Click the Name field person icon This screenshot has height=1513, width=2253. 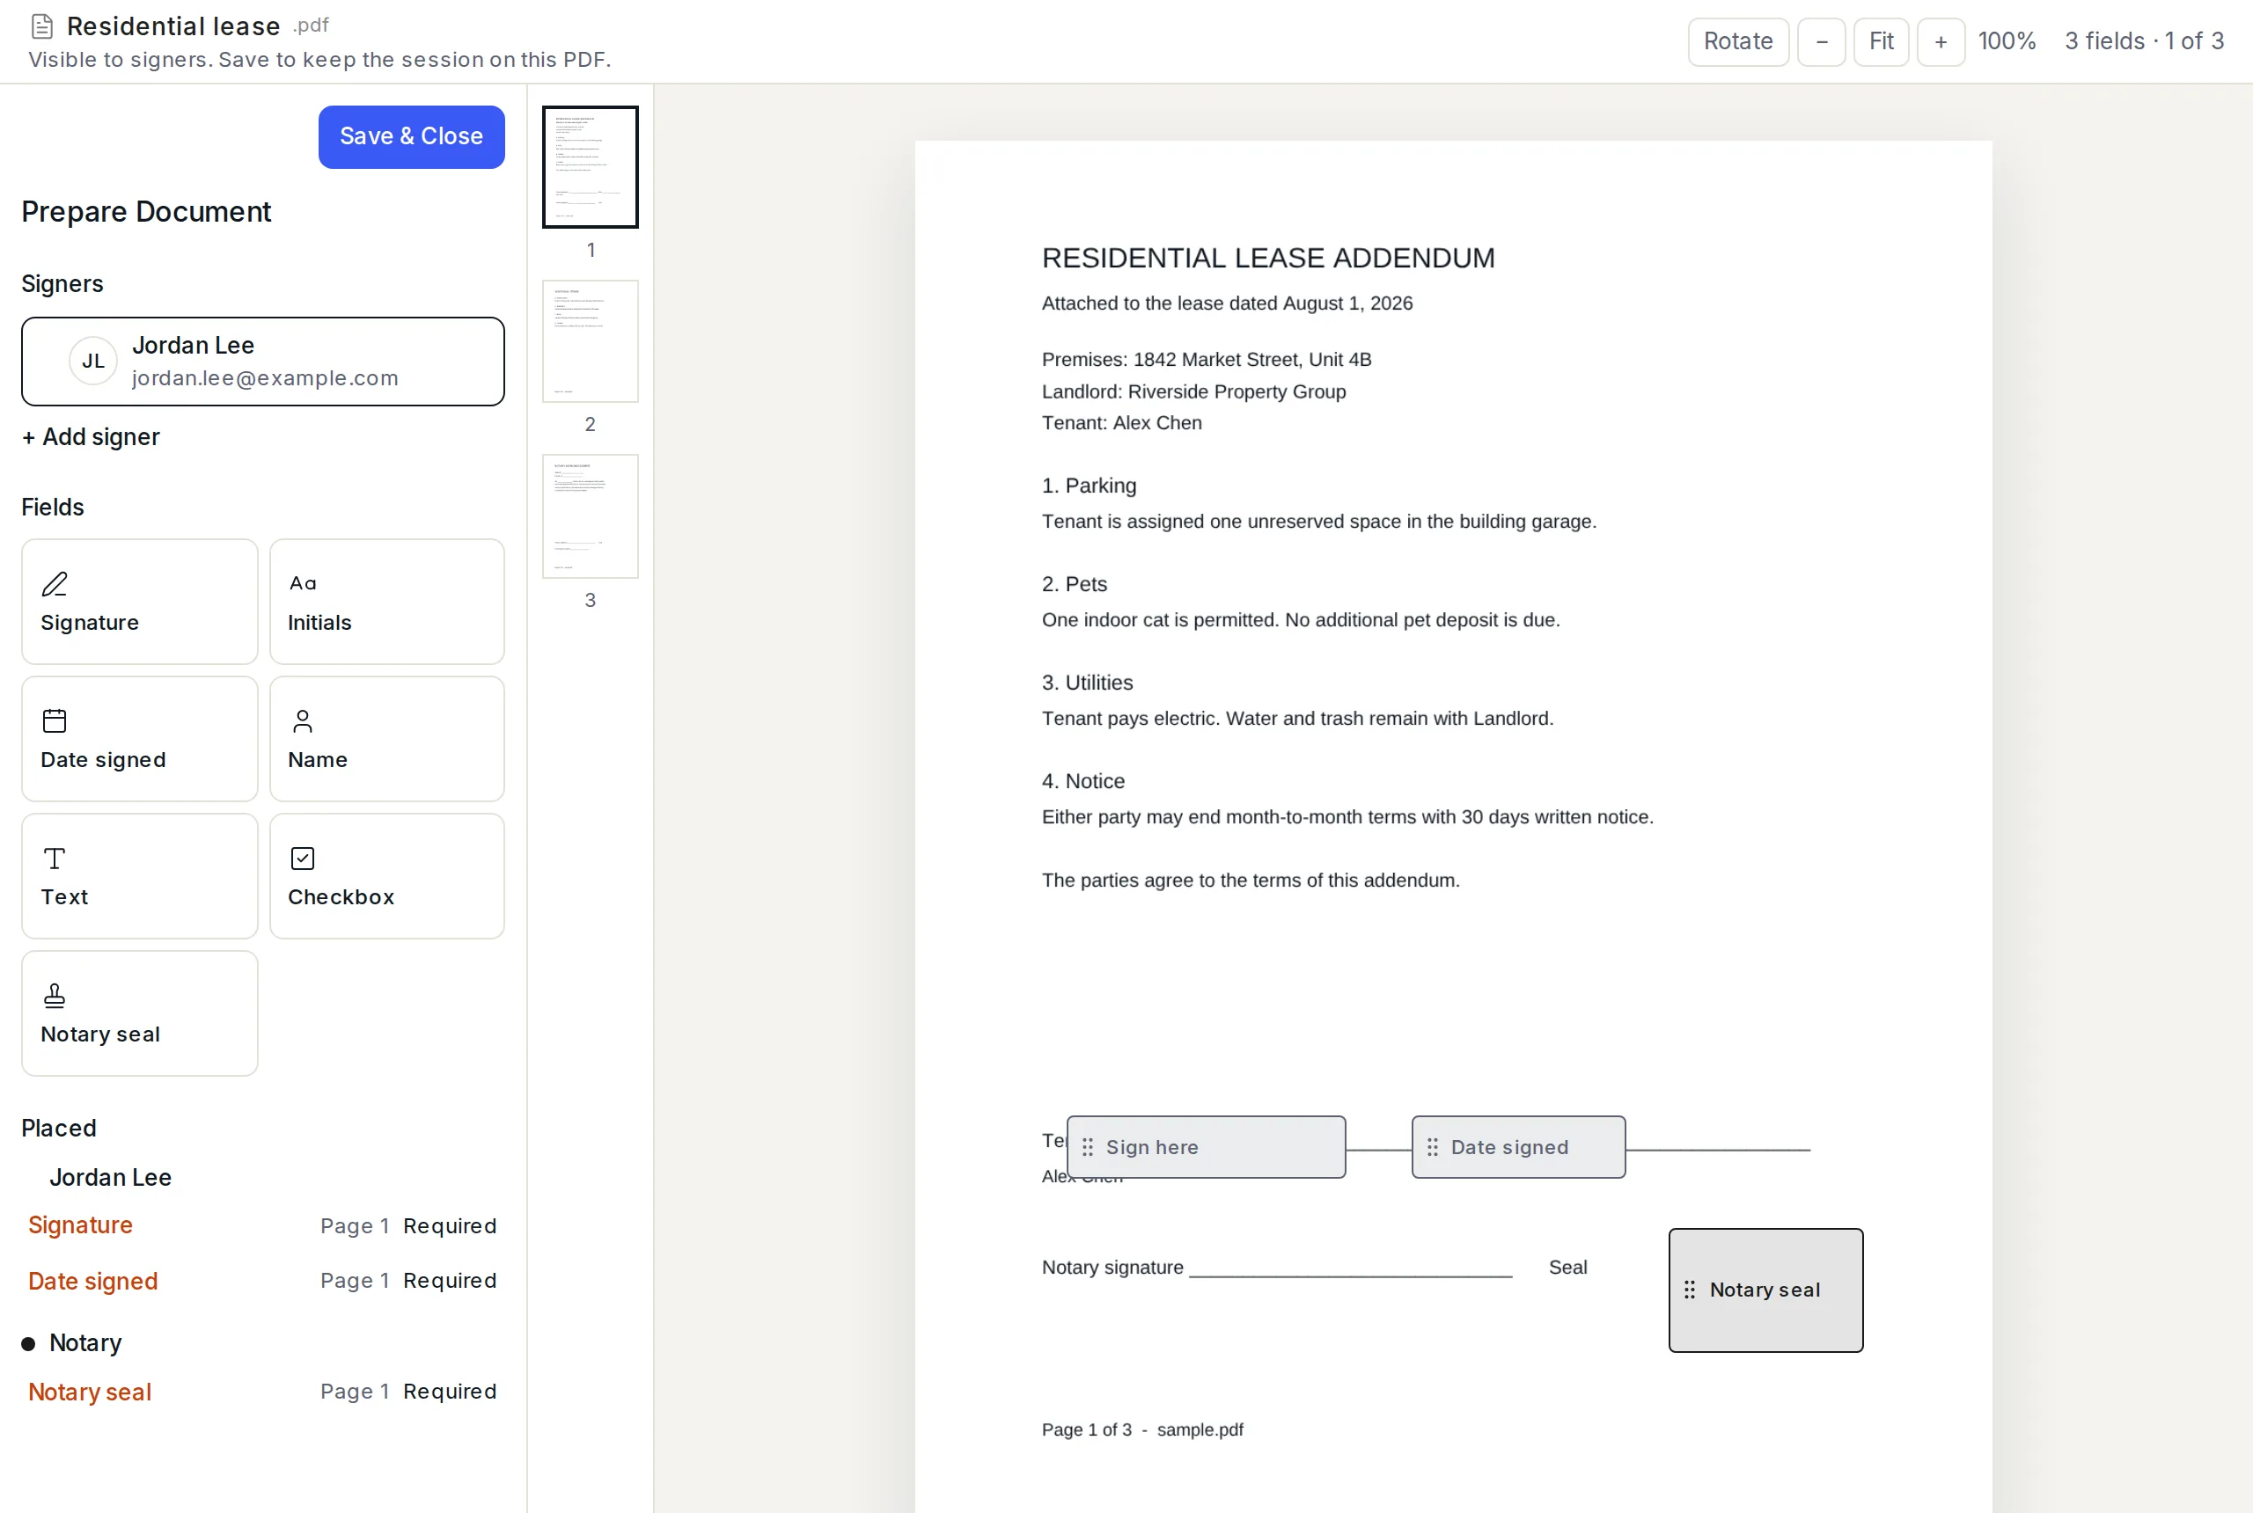[x=303, y=720]
